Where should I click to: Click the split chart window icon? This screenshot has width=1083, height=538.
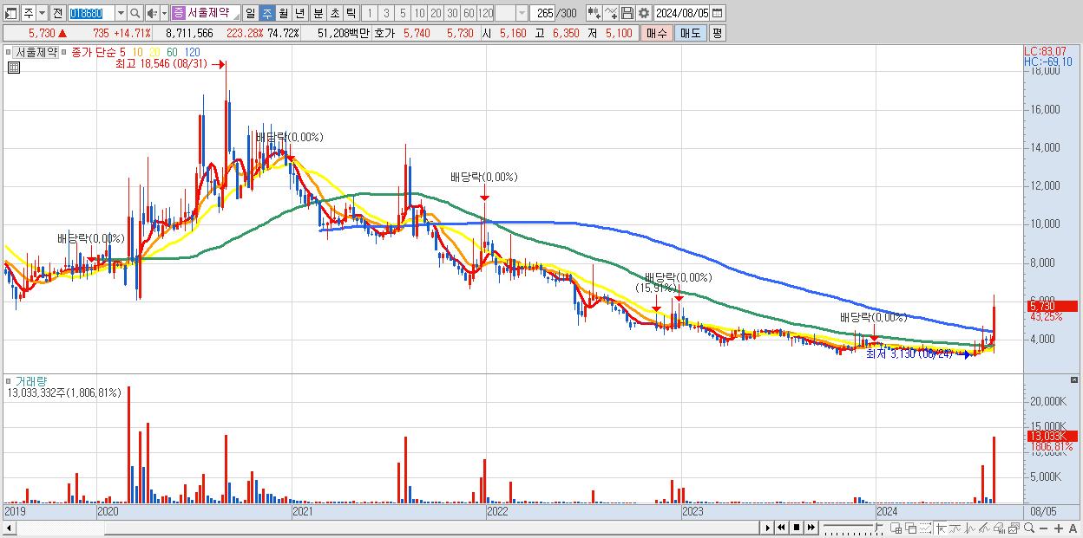click(896, 528)
